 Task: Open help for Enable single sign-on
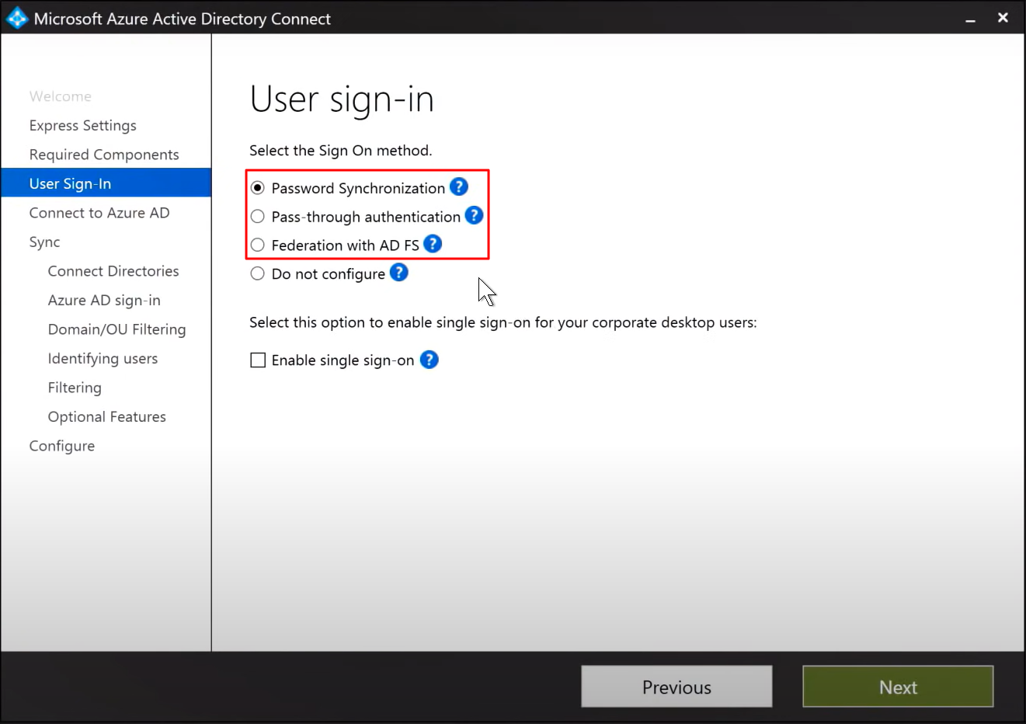pyautogui.click(x=429, y=360)
